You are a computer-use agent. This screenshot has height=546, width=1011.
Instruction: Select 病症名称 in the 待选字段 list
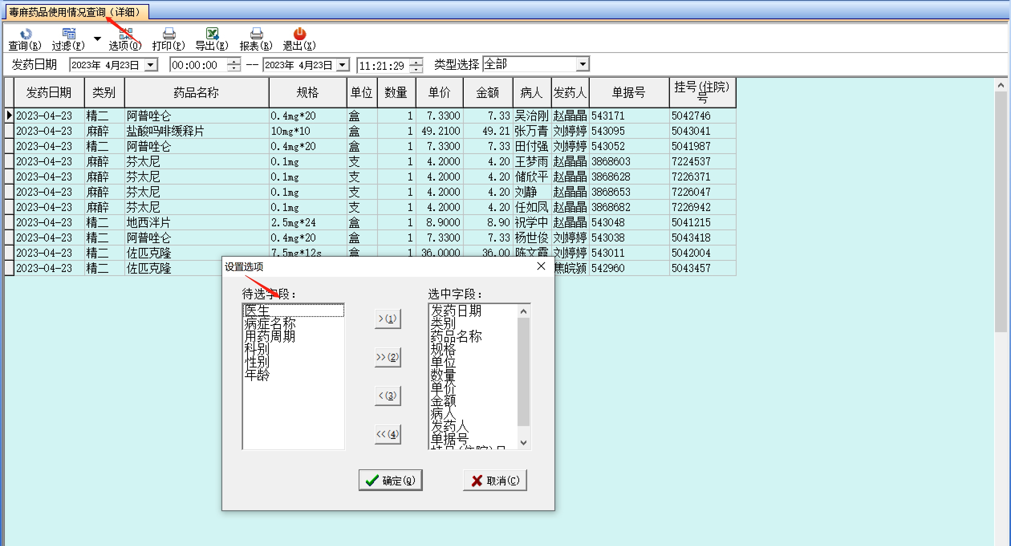(270, 323)
